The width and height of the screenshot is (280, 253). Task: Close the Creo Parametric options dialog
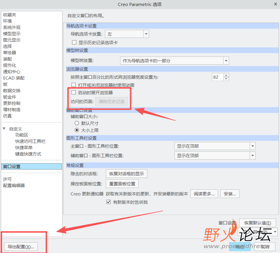tap(275, 4)
